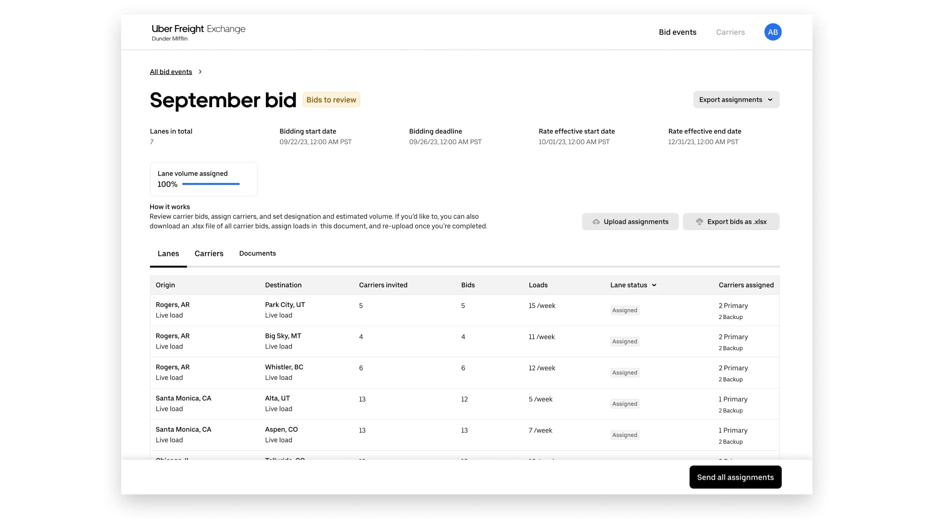Click the download cloud icon on Export bids button

700,222
